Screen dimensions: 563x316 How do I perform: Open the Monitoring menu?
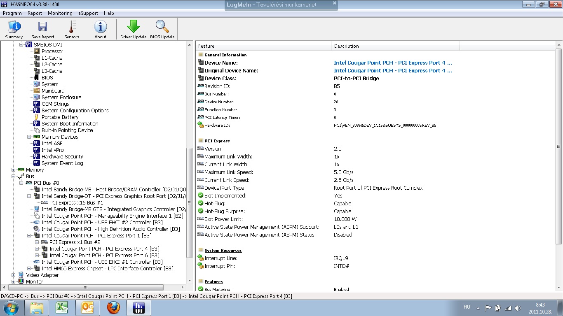point(60,13)
